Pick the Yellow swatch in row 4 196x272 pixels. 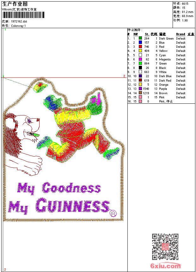(140, 51)
